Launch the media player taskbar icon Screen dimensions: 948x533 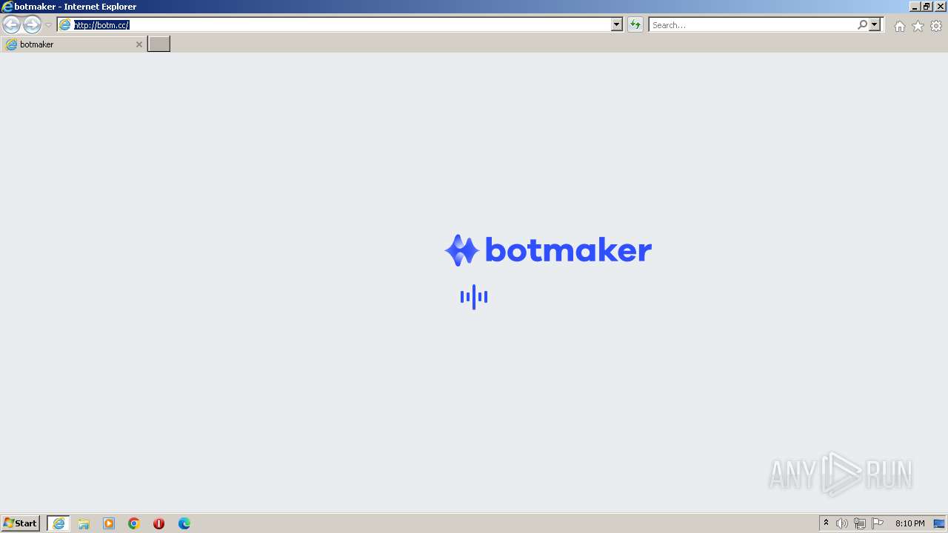coord(109,523)
